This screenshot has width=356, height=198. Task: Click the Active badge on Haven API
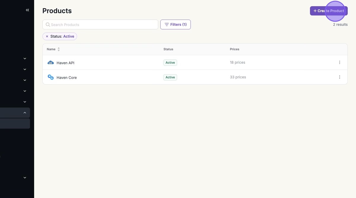(170, 63)
